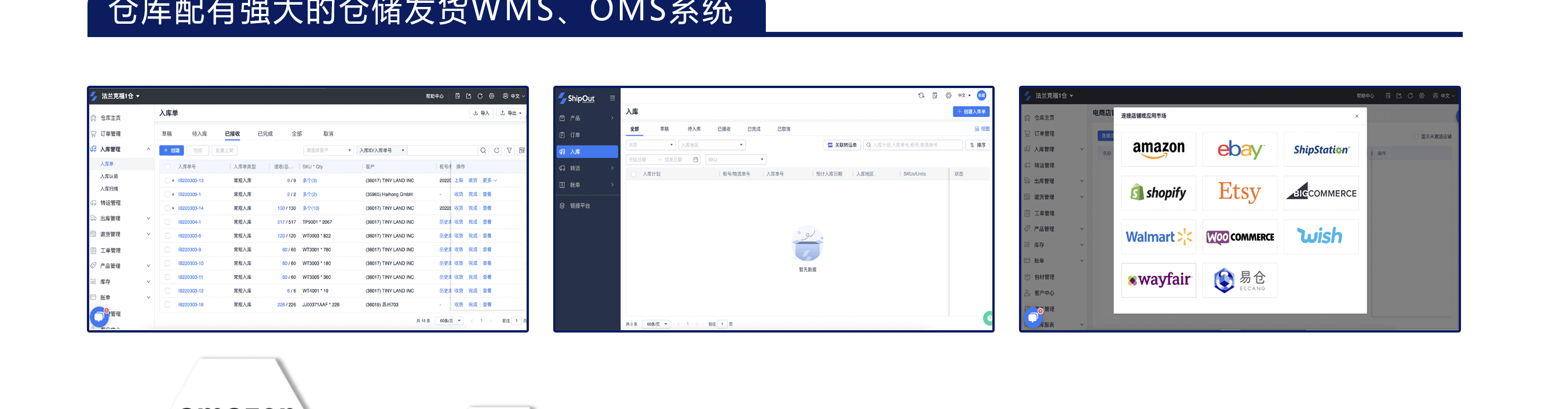Open the 请选择客户 customer dropdown
1545x409 pixels.
(328, 151)
